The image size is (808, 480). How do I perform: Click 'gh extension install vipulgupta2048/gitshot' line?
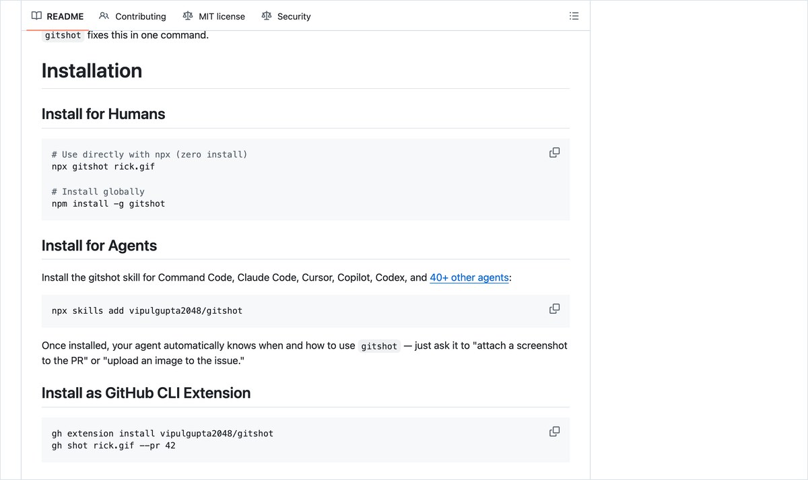[162, 434]
